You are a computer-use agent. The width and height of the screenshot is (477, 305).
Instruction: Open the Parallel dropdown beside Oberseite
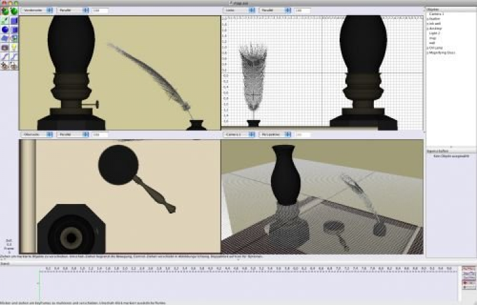73,134
